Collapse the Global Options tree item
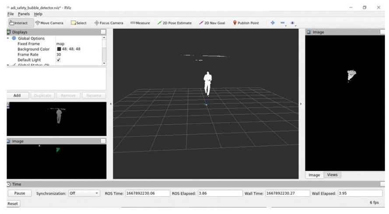 [x=8, y=39]
